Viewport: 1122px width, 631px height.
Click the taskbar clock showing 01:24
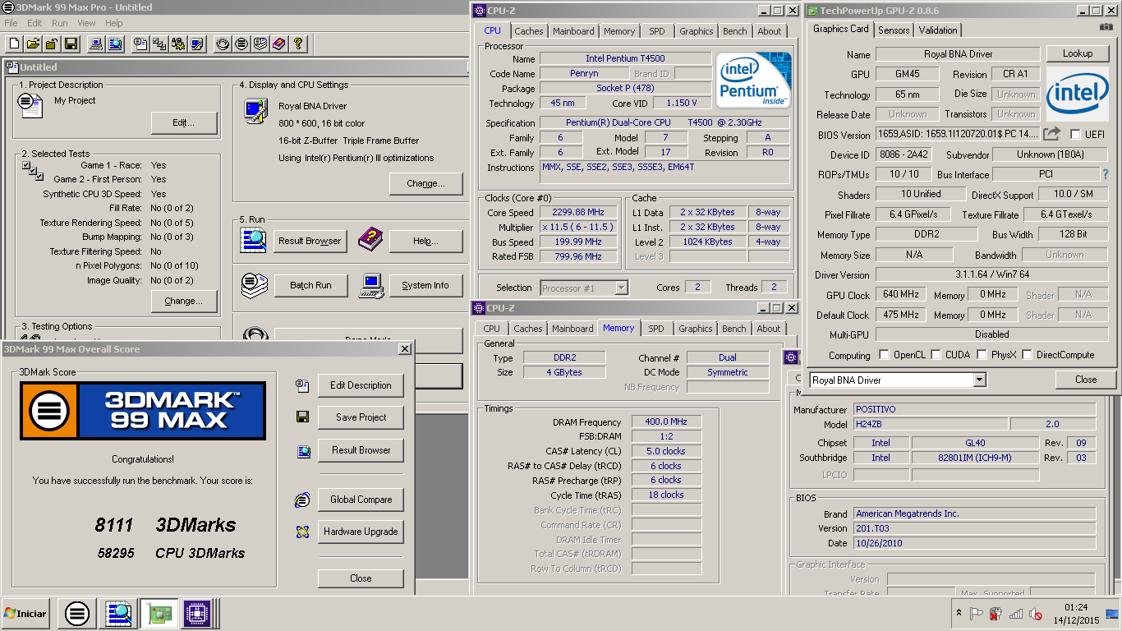[1076, 608]
